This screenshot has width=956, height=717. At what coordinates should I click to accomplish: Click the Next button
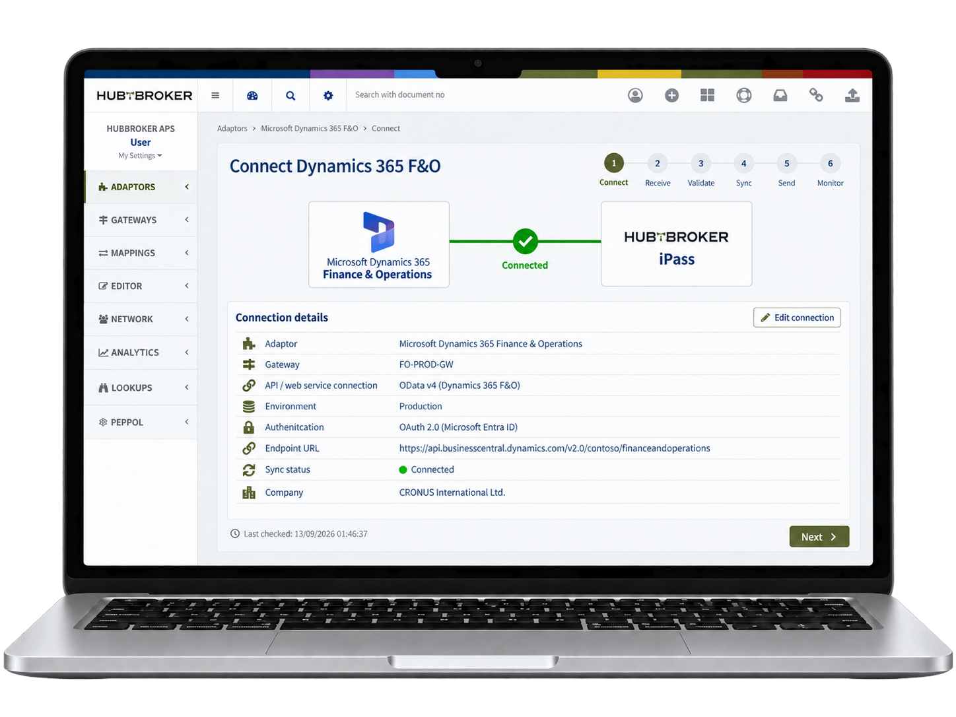coord(819,537)
